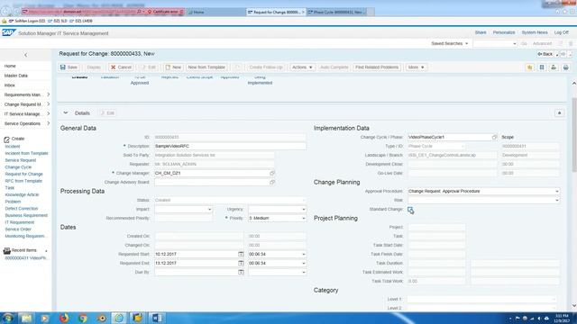The height and width of the screenshot is (324, 577).
Task: Open Inbox in the sidebar
Action: [10, 85]
